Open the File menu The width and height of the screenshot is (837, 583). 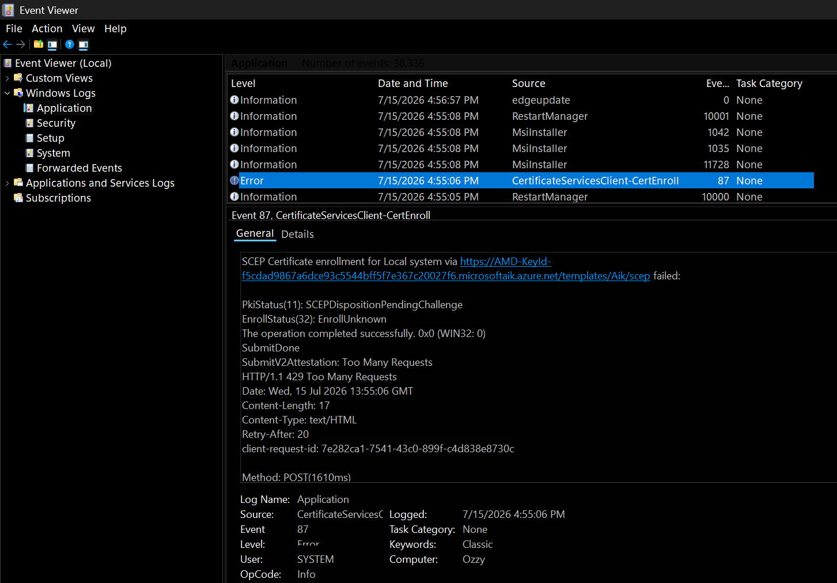14,28
